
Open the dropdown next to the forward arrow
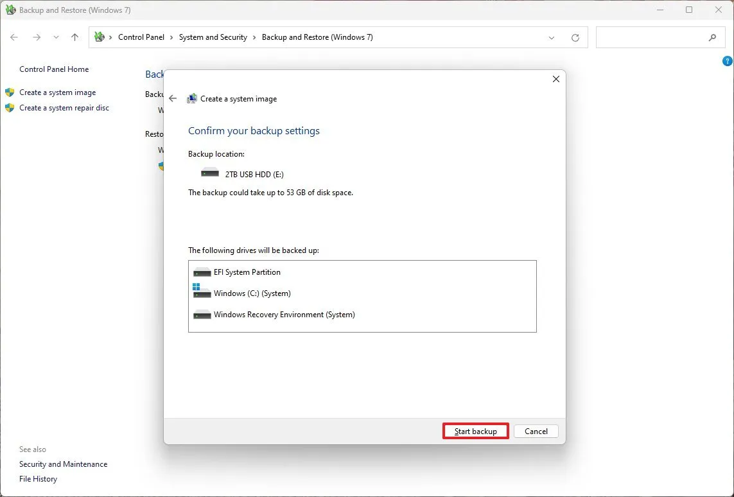[x=56, y=37]
